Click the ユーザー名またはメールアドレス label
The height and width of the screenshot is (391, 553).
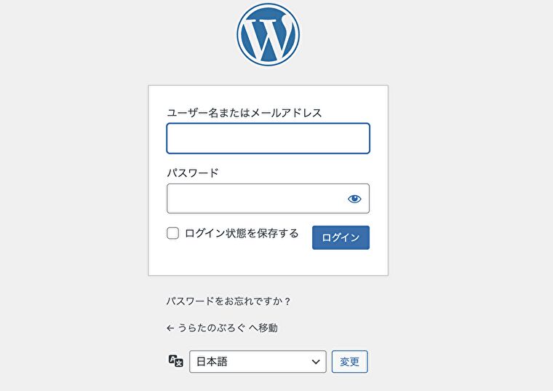click(244, 113)
